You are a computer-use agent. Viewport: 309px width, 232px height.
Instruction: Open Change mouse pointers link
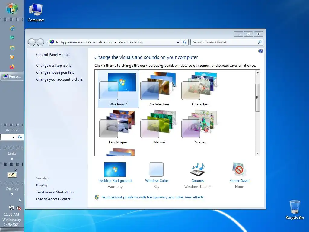coord(55,72)
